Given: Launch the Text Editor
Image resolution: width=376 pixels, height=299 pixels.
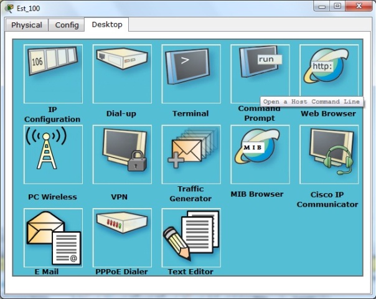Looking at the screenshot, I should click(x=191, y=237).
